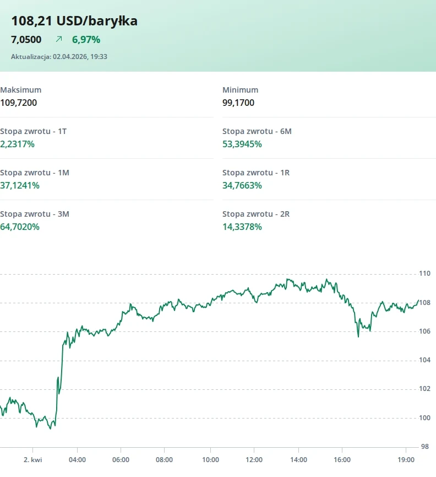Click the 6,97% percentage change value
Image resolution: width=436 pixels, height=477 pixels.
86,40
